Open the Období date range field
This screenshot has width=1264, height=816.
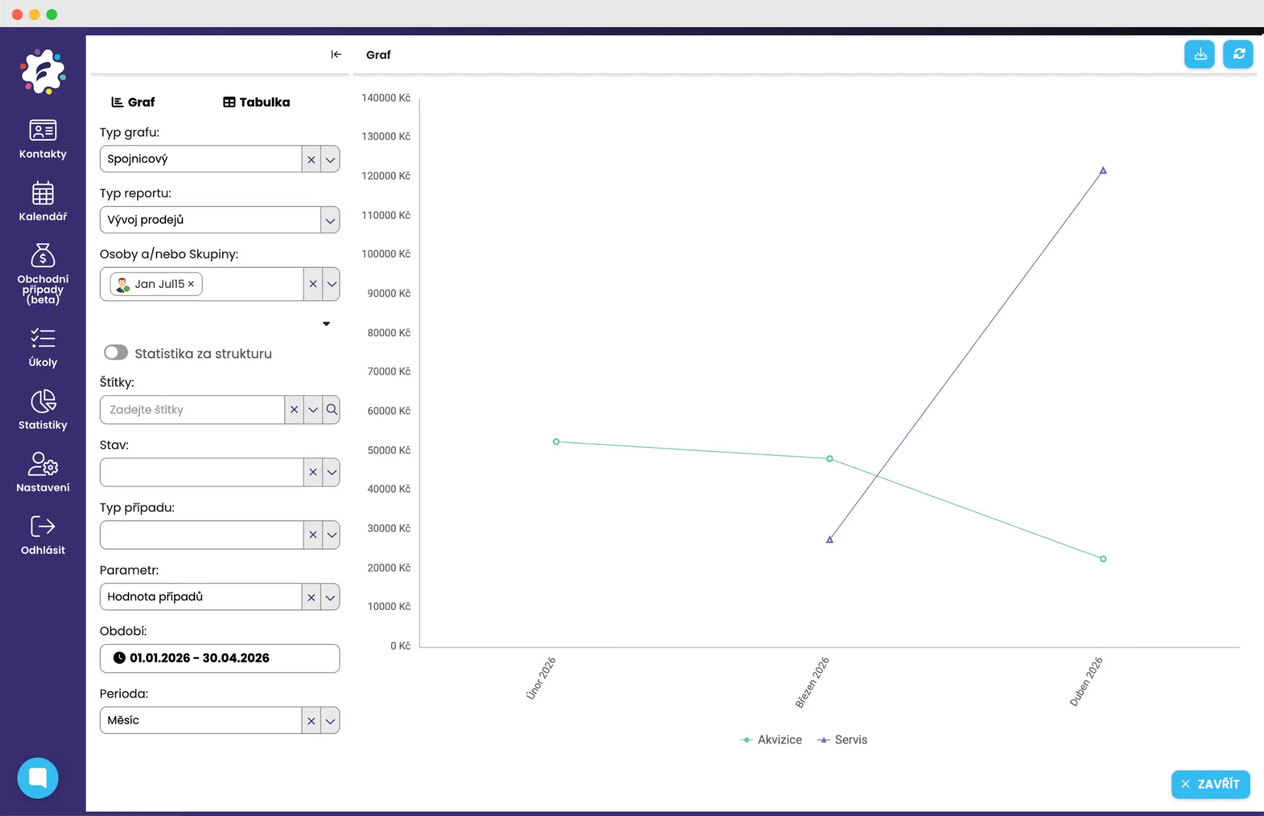[x=220, y=658]
